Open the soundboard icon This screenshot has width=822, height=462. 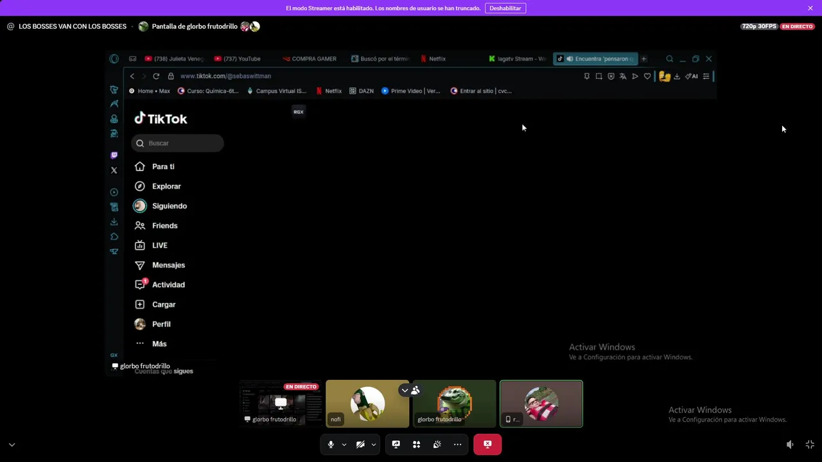(437, 444)
